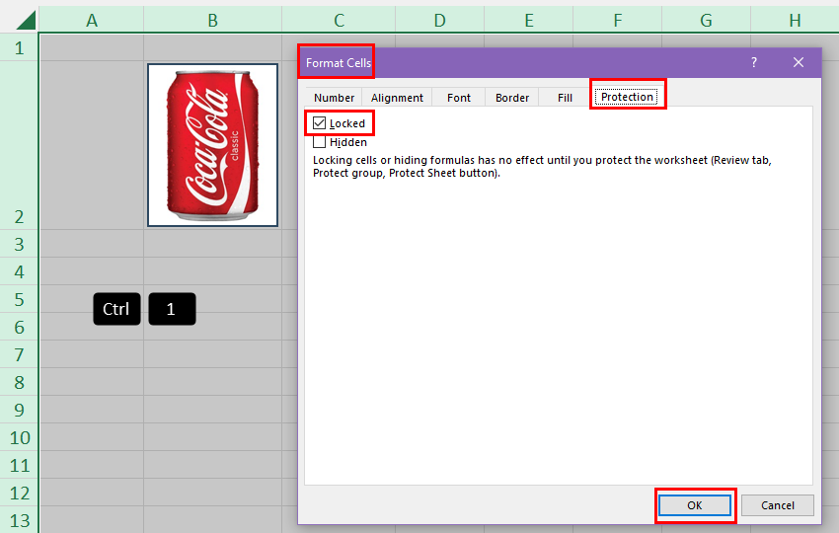Screen dimensions: 839x533
Task: Open the Fill tab
Action: point(565,98)
